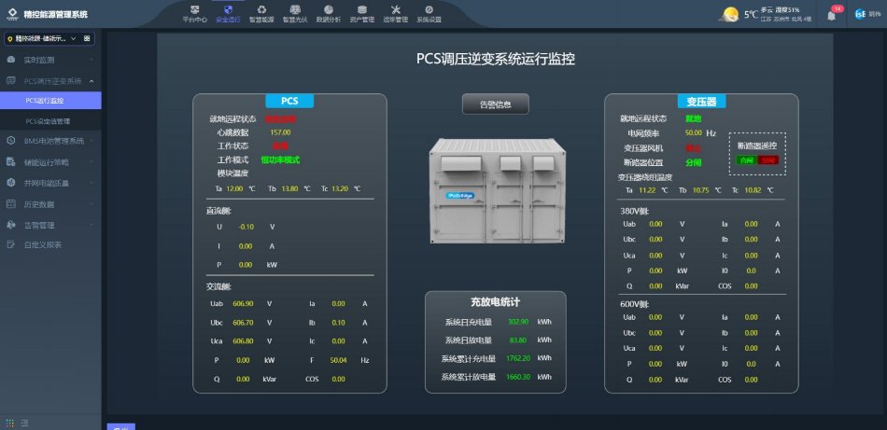Image resolution: width=887 pixels, height=430 pixels.
Task: Open 数据分析 pie chart icon
Action: (328, 13)
